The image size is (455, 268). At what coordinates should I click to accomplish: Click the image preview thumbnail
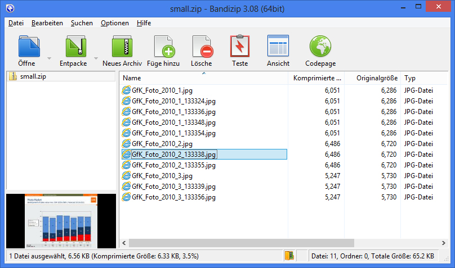click(61, 221)
